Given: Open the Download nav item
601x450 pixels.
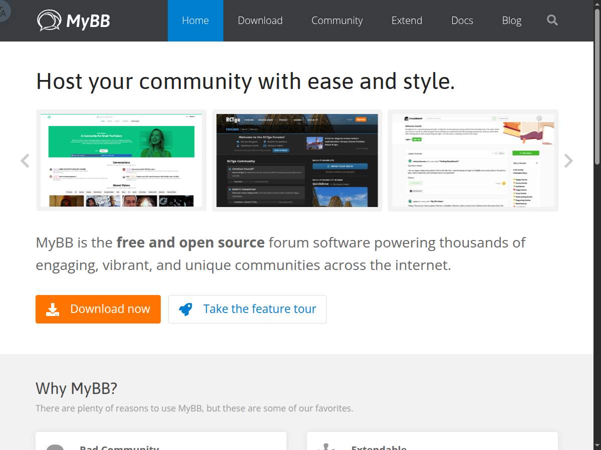Looking at the screenshot, I should (260, 20).
